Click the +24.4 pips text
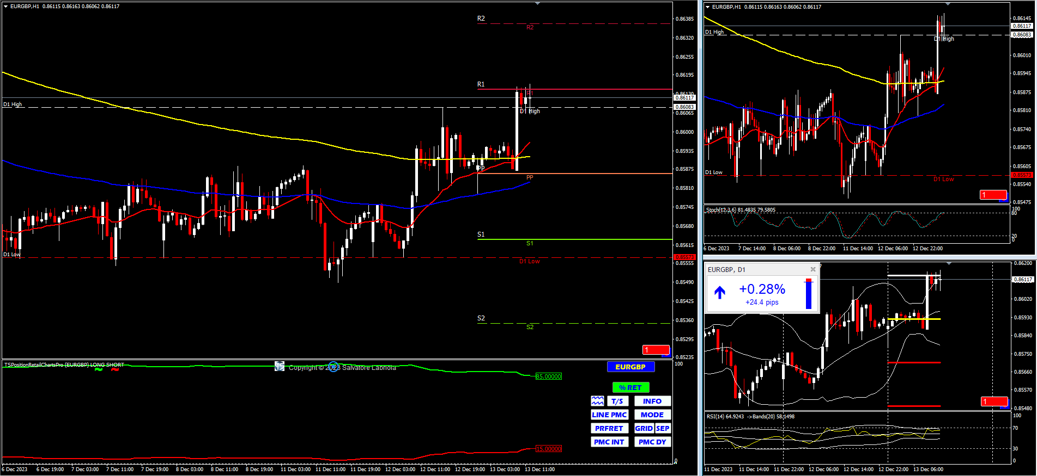 point(762,302)
